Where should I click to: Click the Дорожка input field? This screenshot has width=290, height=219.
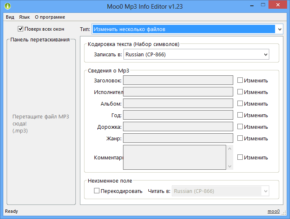[178, 127]
